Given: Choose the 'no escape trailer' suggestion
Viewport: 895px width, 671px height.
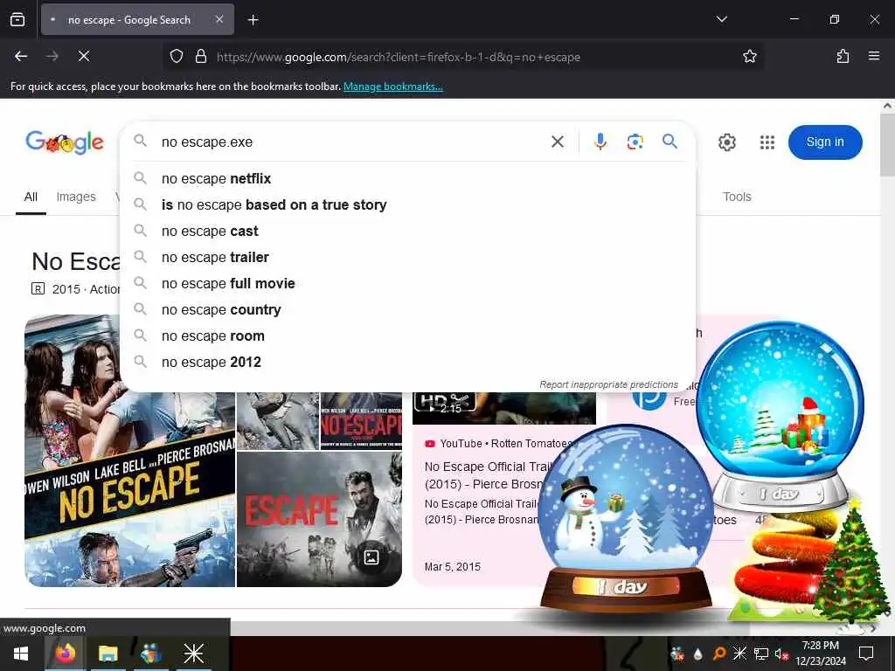Looking at the screenshot, I should coord(407,258).
